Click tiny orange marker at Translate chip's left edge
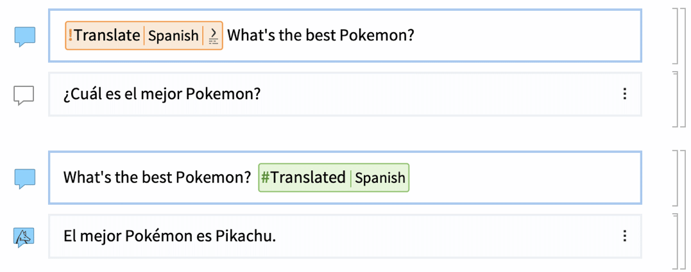This screenshot has width=691, height=272. tap(70, 36)
